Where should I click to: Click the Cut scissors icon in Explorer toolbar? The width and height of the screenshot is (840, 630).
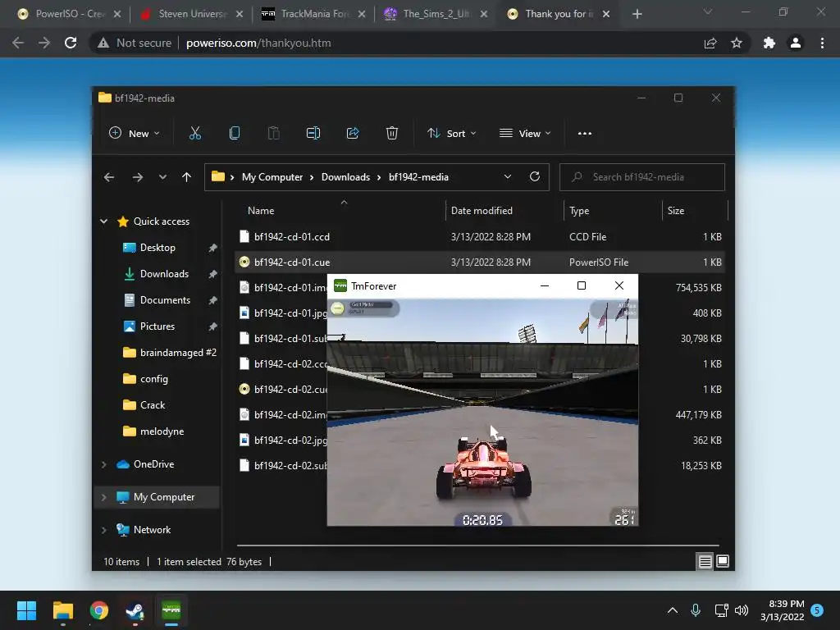tap(195, 134)
